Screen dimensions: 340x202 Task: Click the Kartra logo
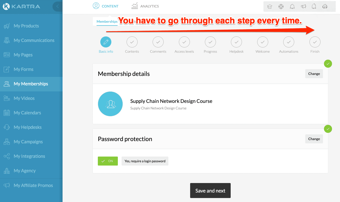[x=21, y=6]
